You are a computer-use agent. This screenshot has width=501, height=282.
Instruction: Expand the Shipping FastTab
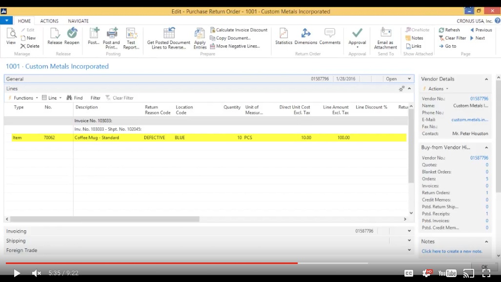[x=409, y=241]
